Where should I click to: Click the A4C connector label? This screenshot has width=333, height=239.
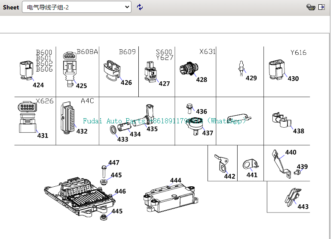(87, 101)
